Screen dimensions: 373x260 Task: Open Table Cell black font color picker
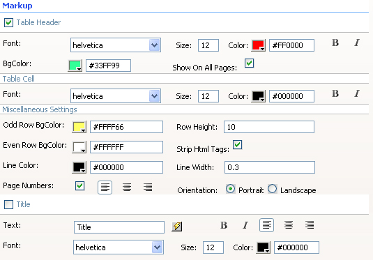[x=259, y=96]
